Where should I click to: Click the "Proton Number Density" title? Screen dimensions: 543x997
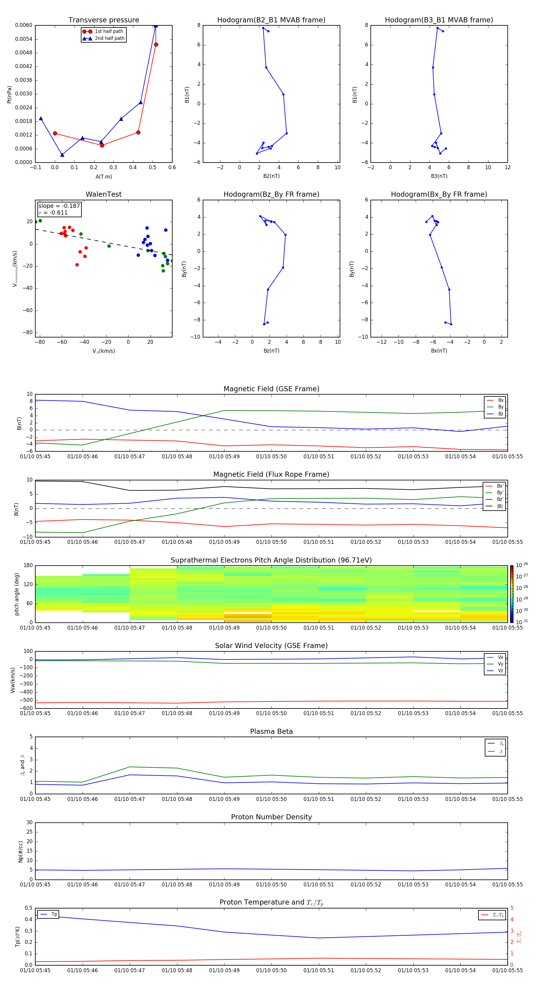(x=271, y=817)
